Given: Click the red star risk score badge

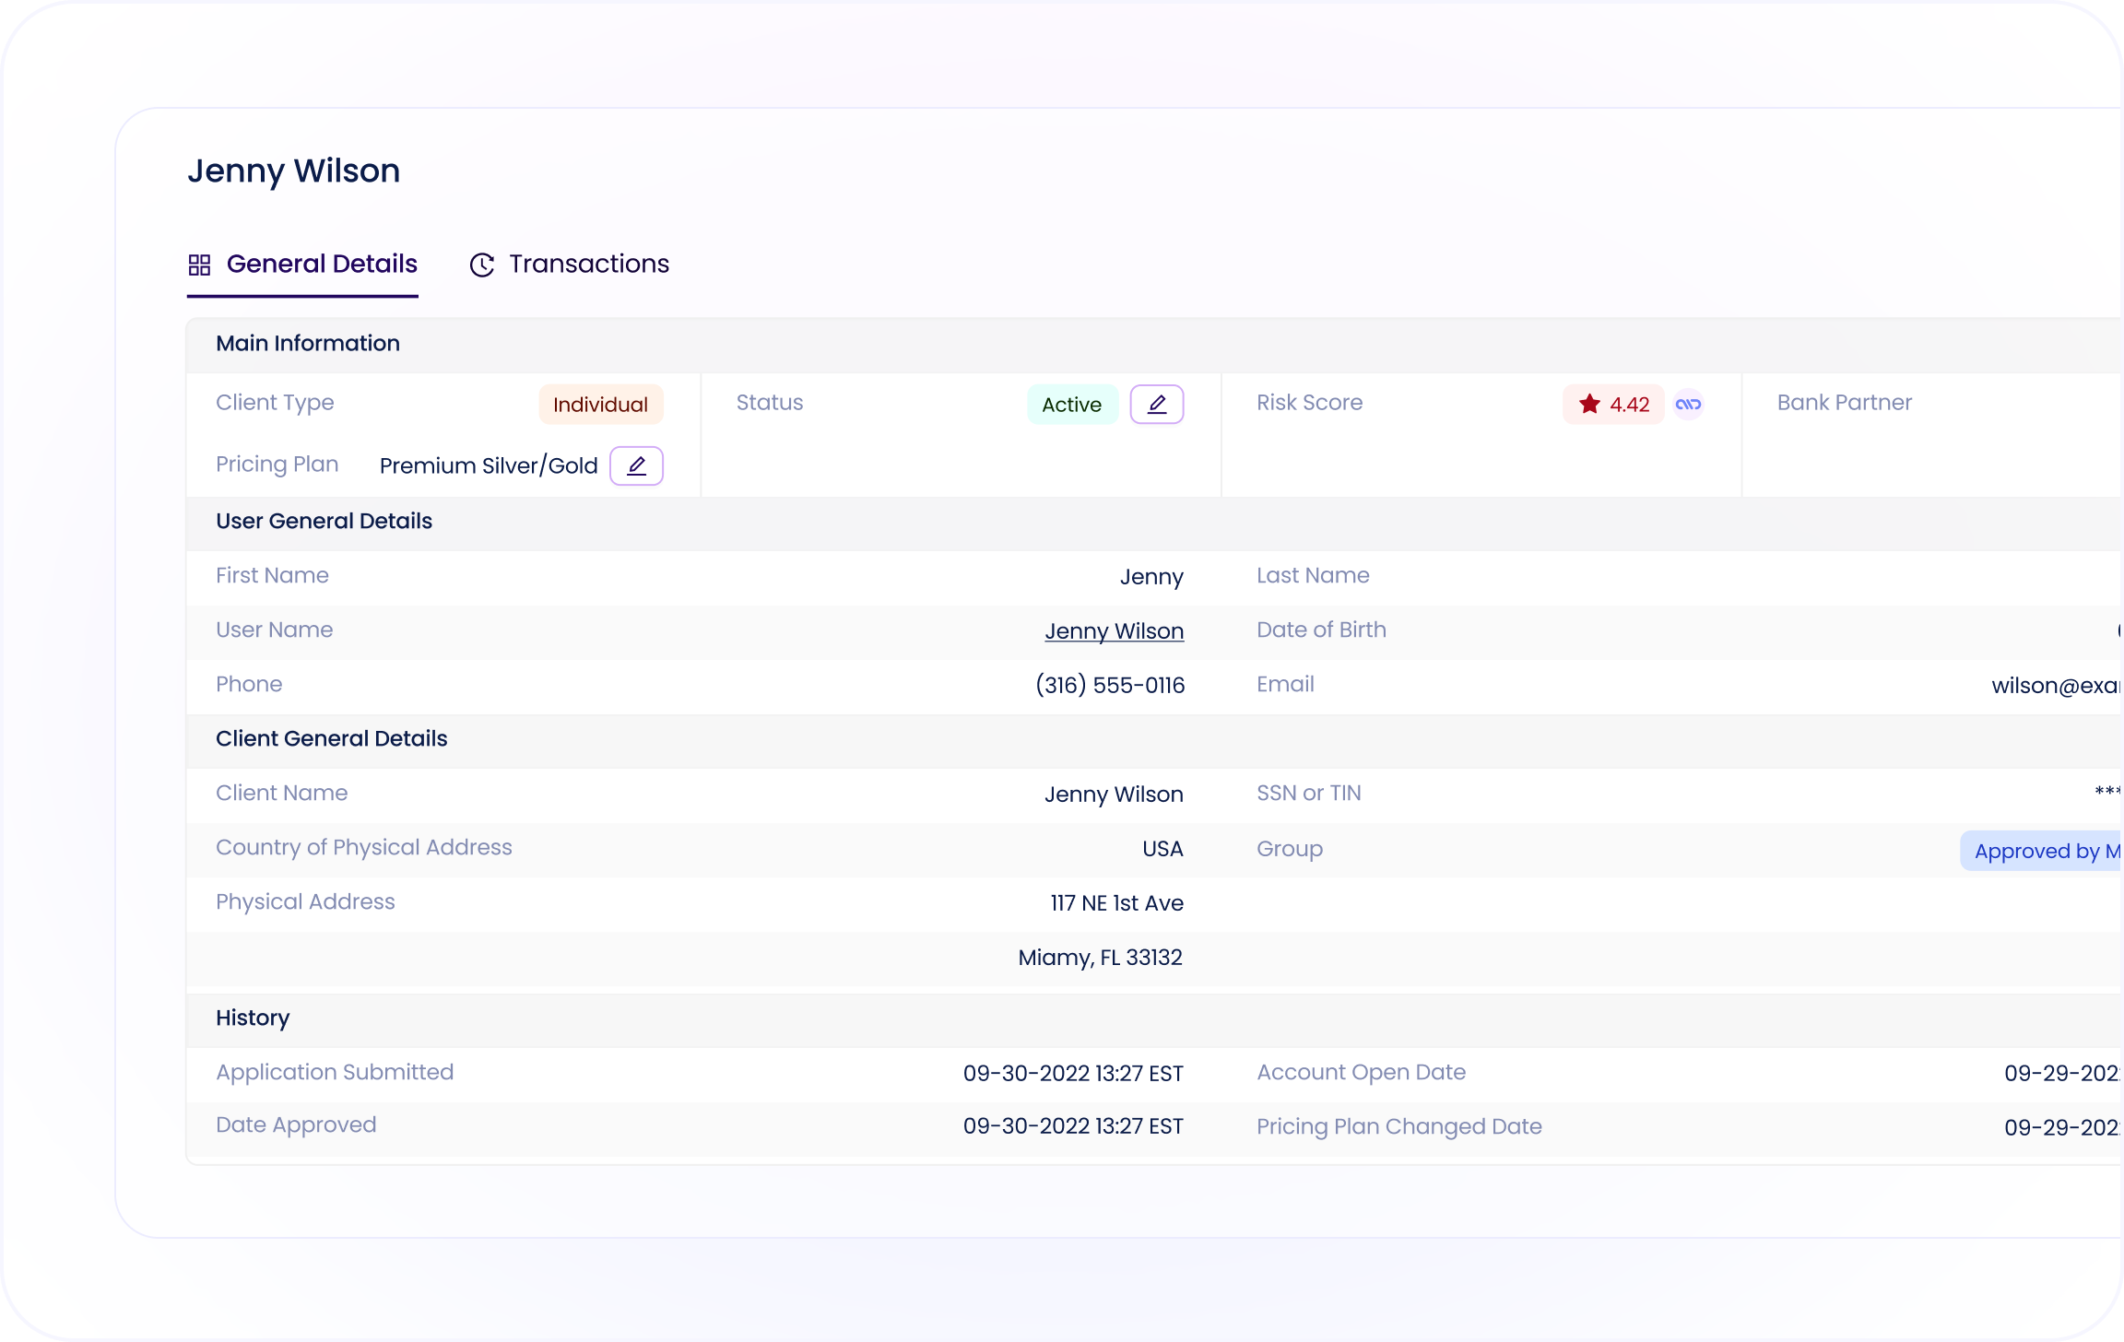Looking at the screenshot, I should click(1612, 405).
